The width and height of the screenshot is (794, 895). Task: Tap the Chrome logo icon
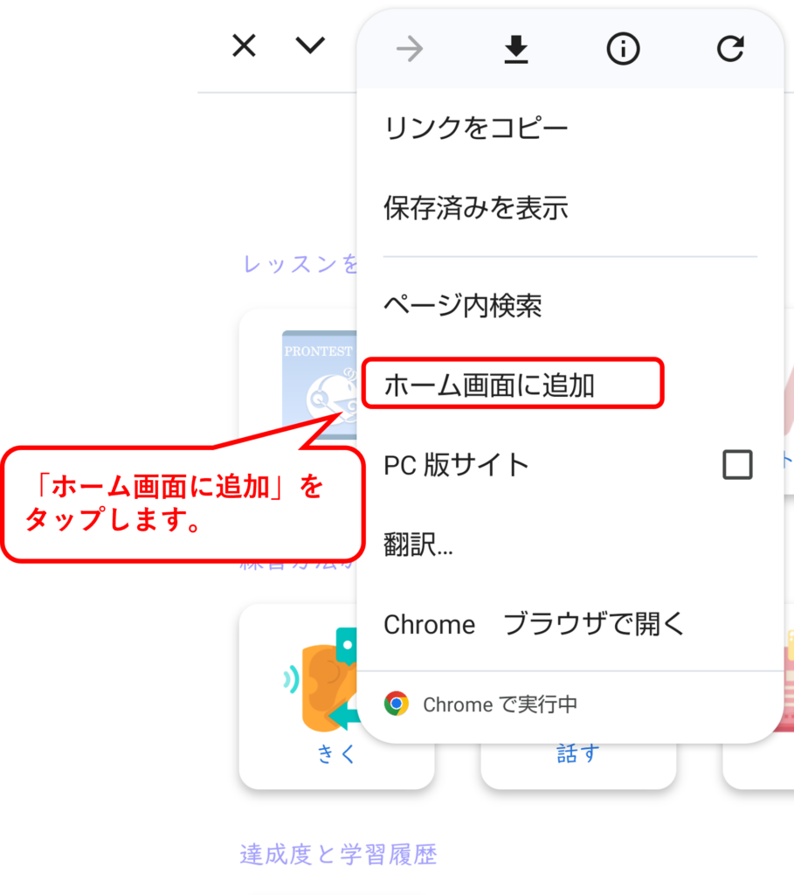(397, 704)
